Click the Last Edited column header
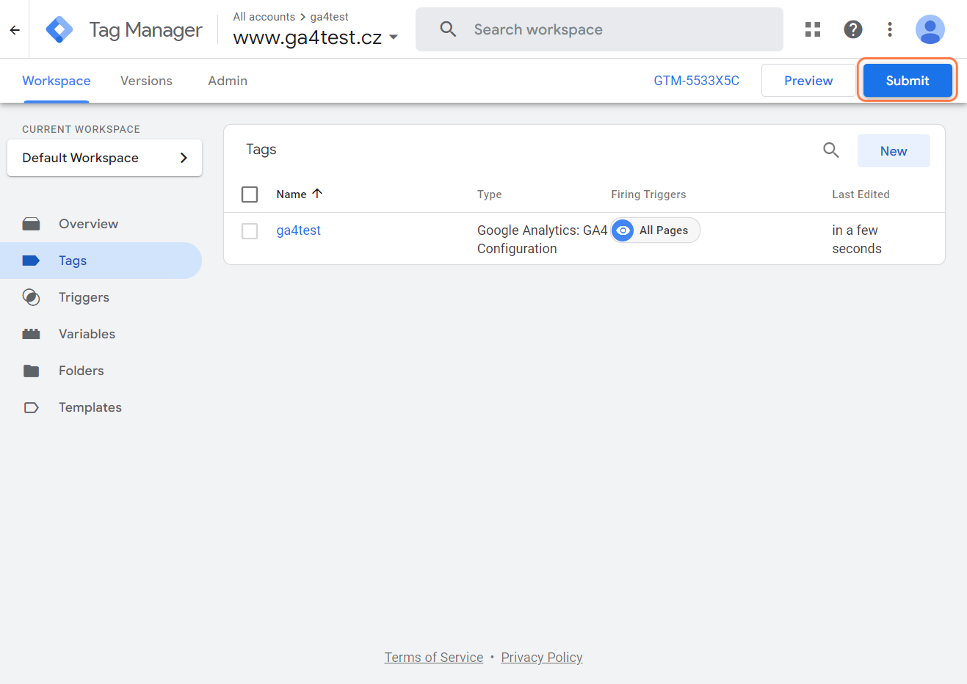 pos(861,194)
